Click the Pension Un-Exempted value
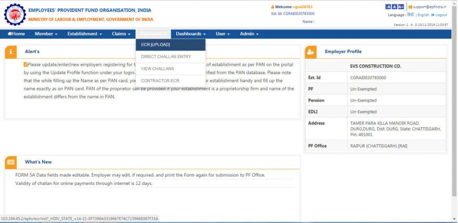Screen dimensions: 458x223 [363, 101]
